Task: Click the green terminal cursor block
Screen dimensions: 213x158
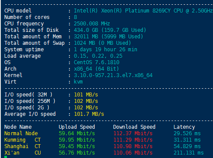Action: [6, 157]
